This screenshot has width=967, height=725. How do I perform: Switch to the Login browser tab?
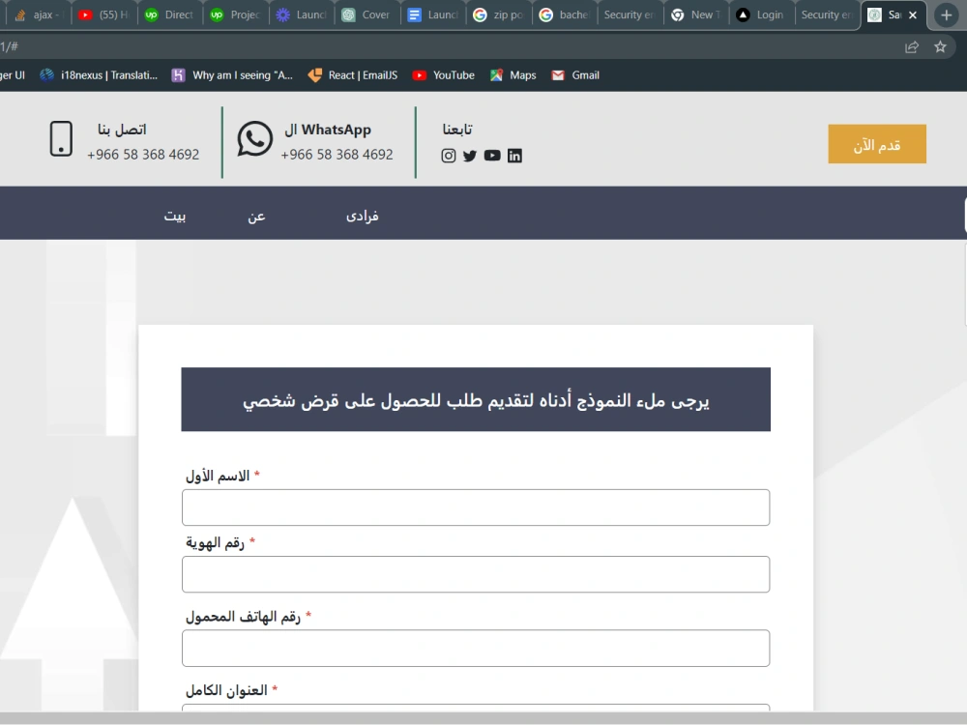pos(760,14)
